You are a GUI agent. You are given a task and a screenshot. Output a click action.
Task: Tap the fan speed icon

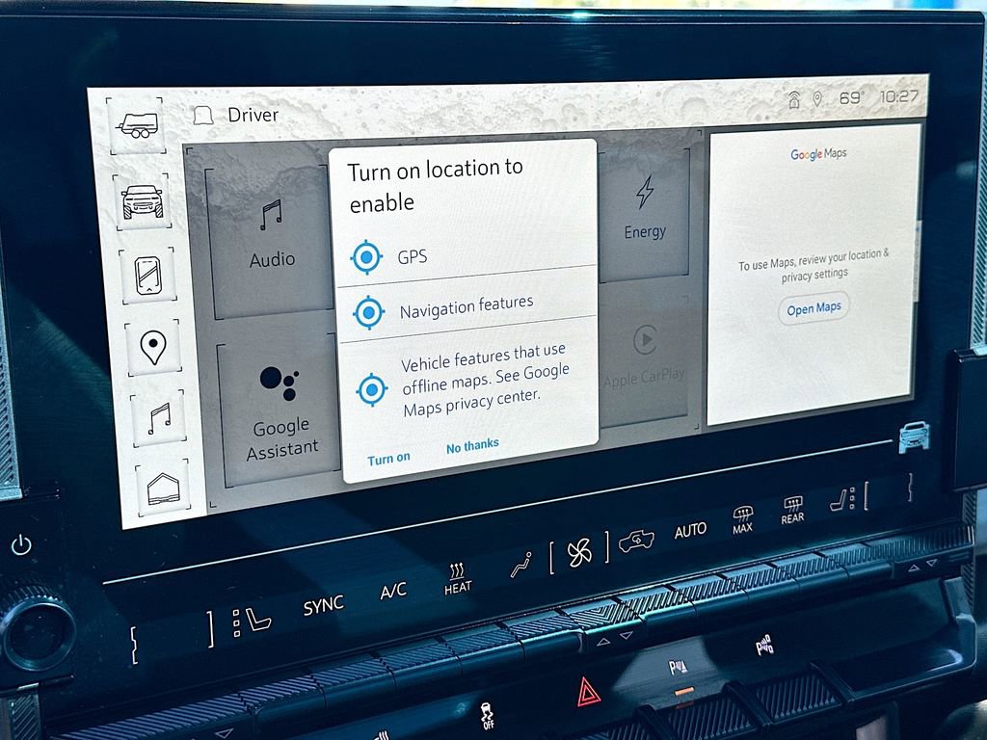579,553
